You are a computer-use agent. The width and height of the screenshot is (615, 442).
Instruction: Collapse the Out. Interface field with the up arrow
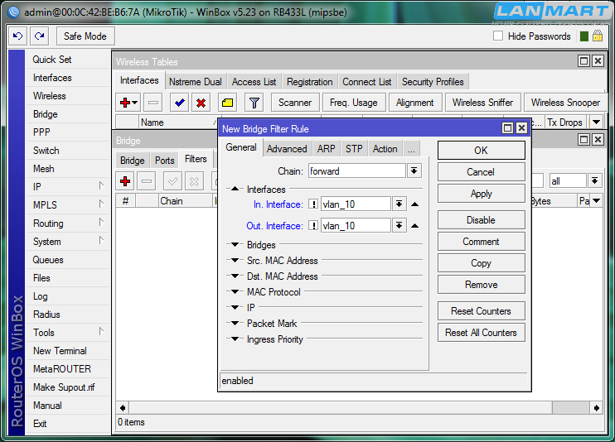414,226
